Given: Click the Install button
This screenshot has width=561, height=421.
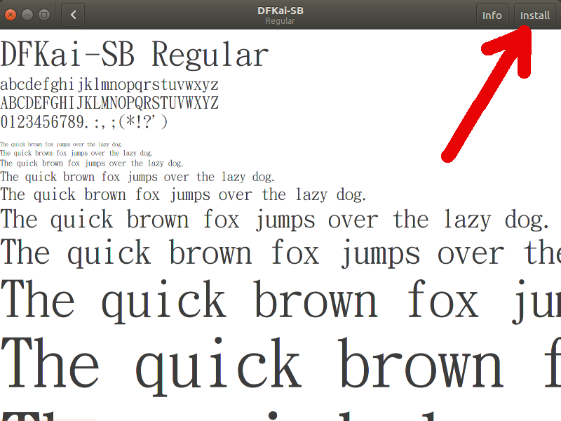Looking at the screenshot, I should (x=535, y=15).
